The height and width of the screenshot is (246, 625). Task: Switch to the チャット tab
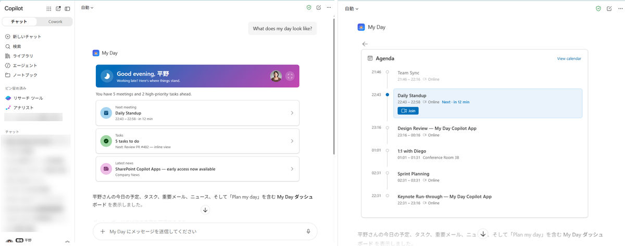pyautogui.click(x=19, y=22)
